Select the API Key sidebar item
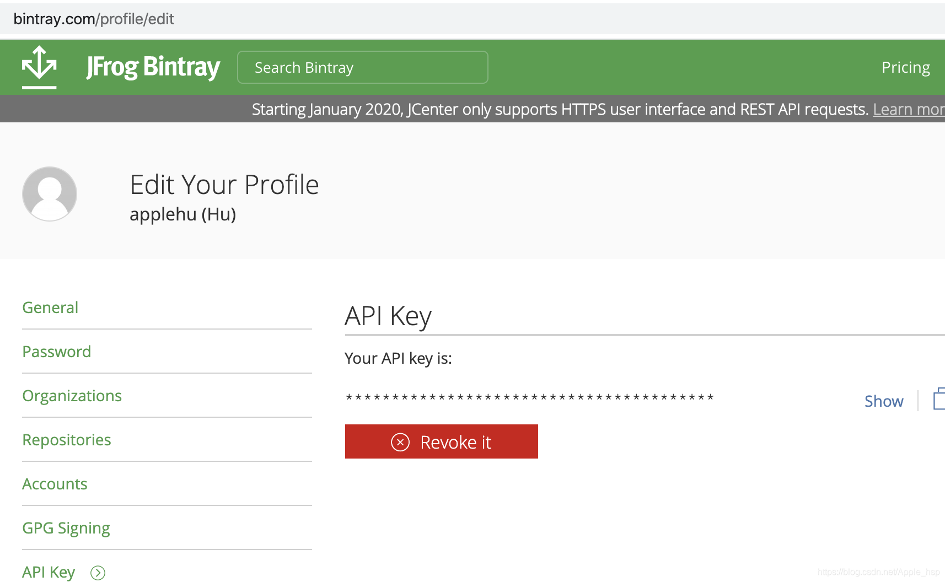 tap(49, 572)
